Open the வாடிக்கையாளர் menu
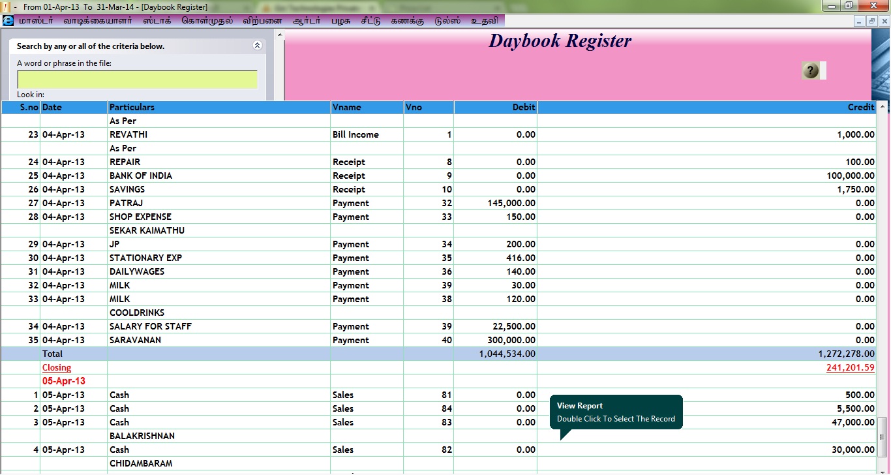The image size is (891, 475). [x=97, y=20]
